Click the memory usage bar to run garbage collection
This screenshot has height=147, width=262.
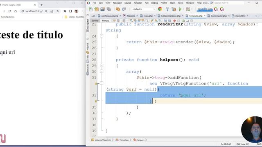pyautogui.click(x=205, y=9)
